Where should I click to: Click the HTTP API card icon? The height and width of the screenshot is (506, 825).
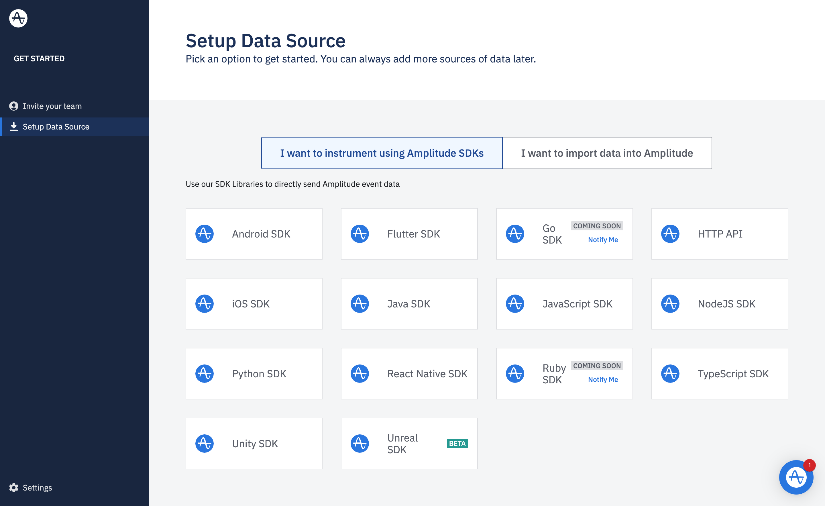coord(670,234)
